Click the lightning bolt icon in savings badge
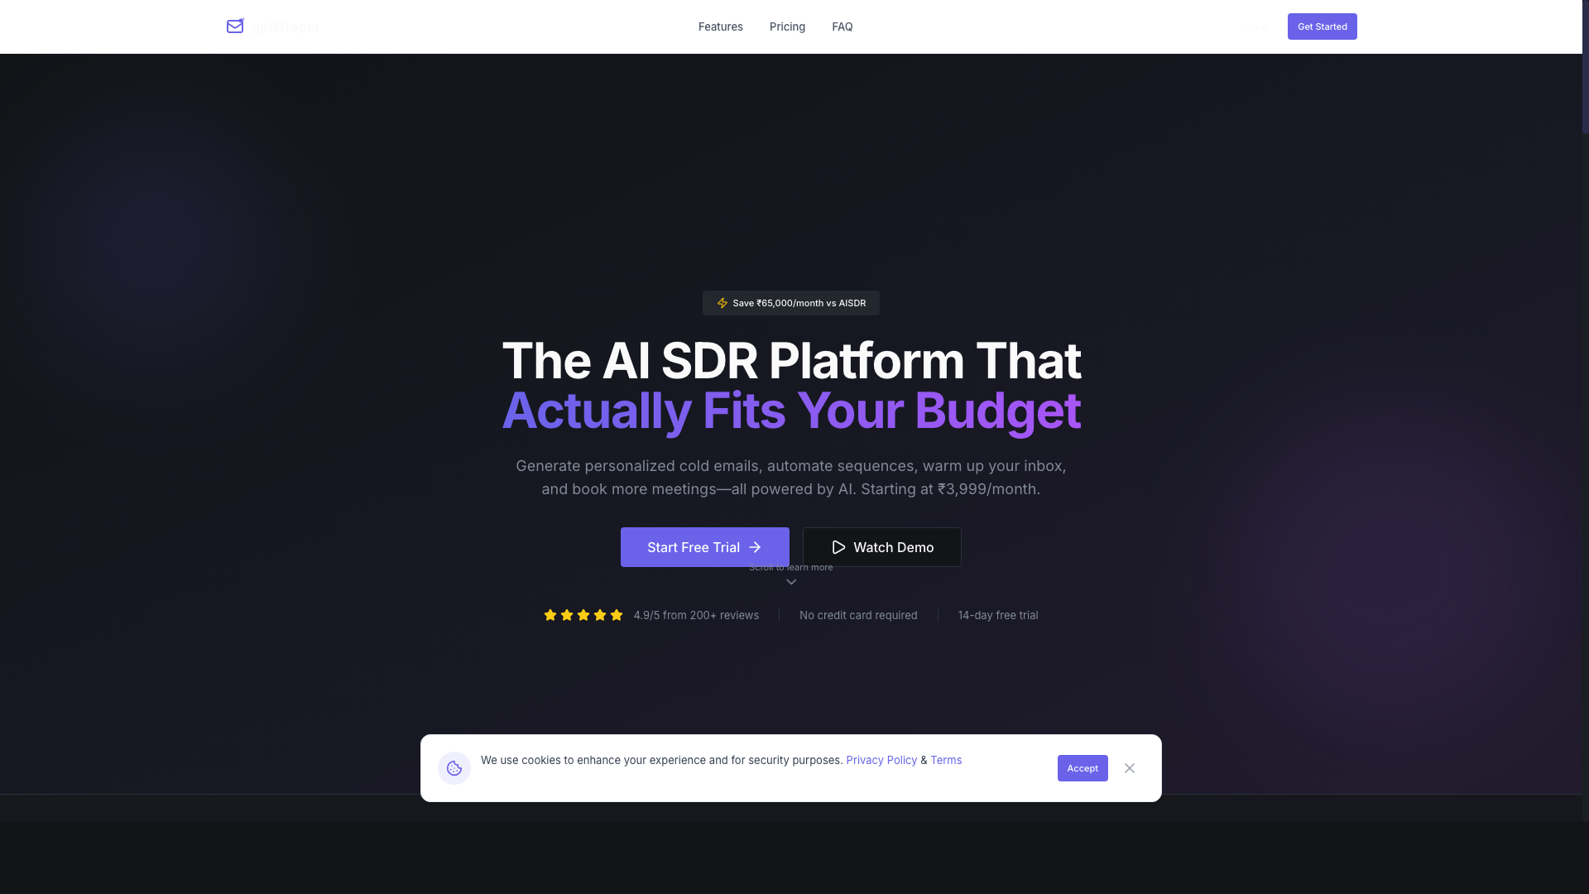The width and height of the screenshot is (1589, 894). [722, 303]
